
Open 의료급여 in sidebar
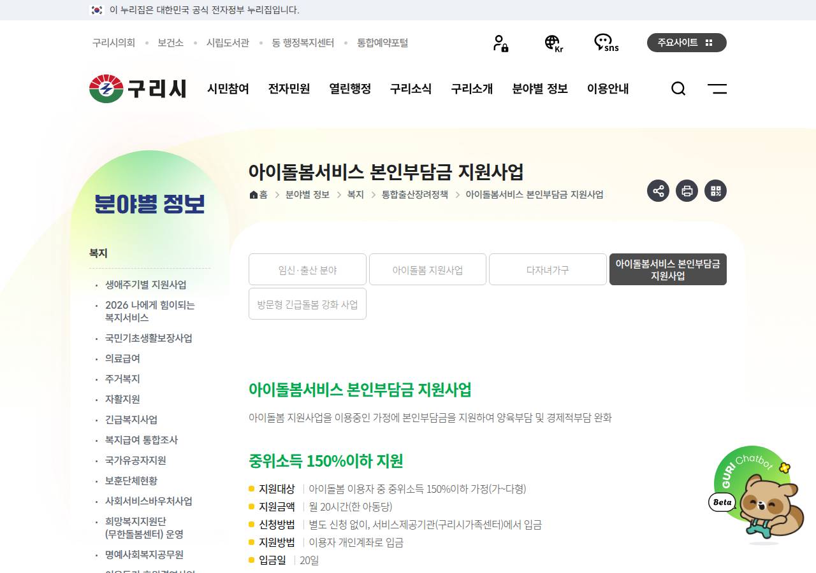[122, 358]
